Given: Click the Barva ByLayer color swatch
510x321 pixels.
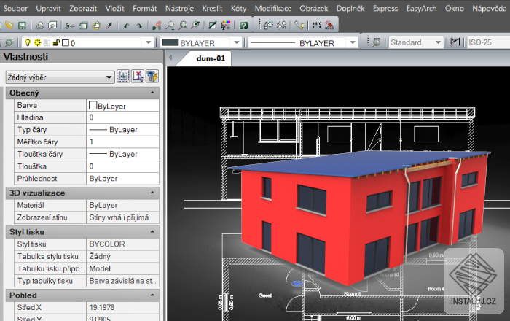Looking at the screenshot, I should (x=93, y=106).
